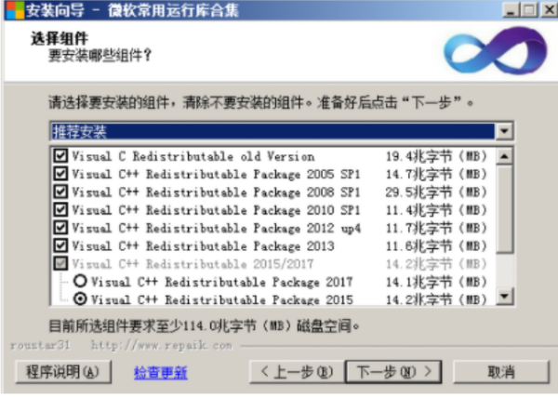Click the 取消 button

[501, 372]
